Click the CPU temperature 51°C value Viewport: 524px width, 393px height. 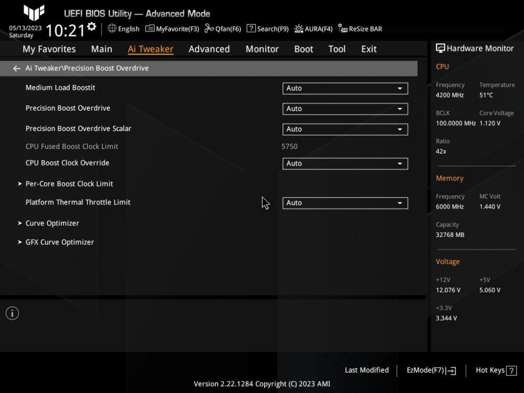486,95
